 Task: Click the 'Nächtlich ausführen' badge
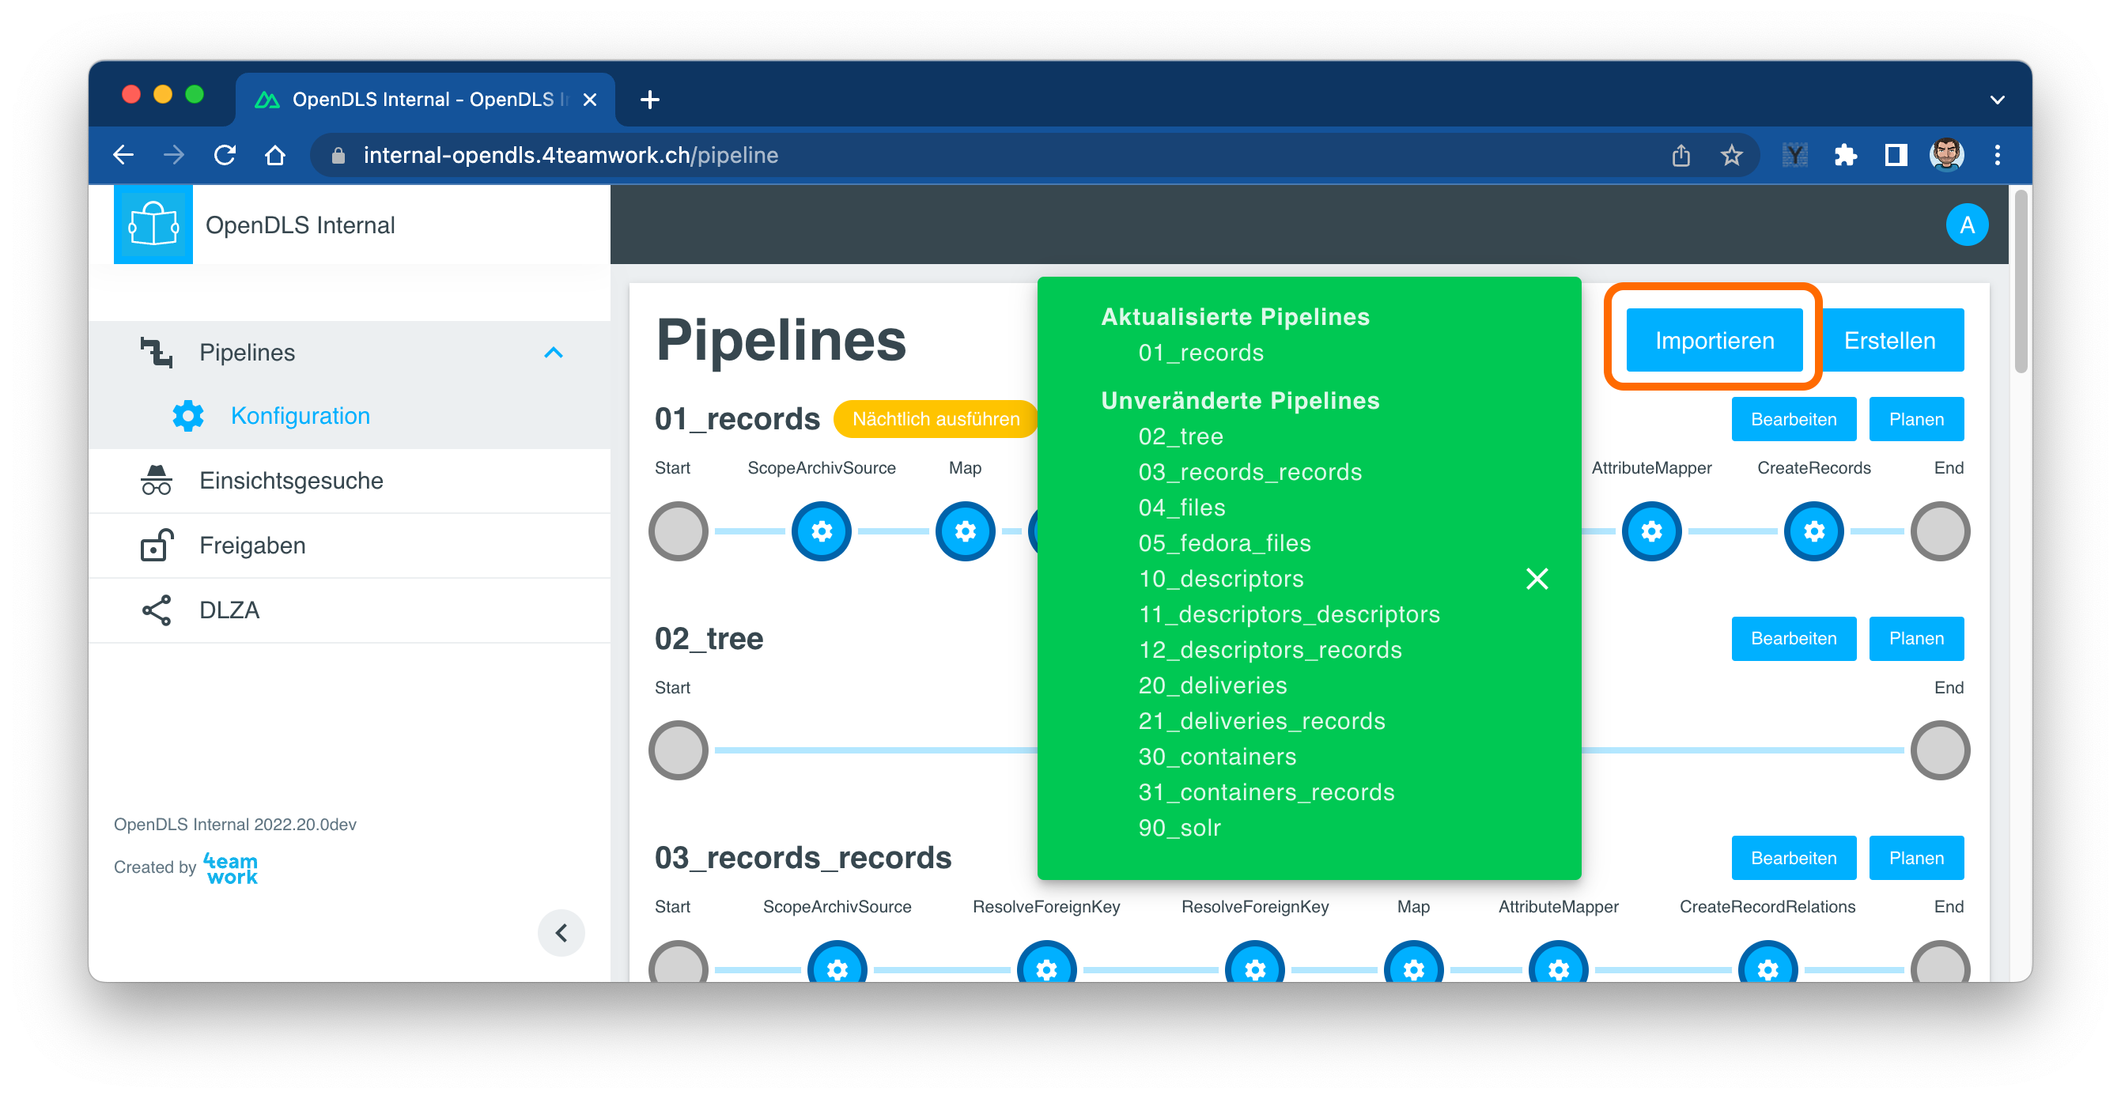pos(936,419)
